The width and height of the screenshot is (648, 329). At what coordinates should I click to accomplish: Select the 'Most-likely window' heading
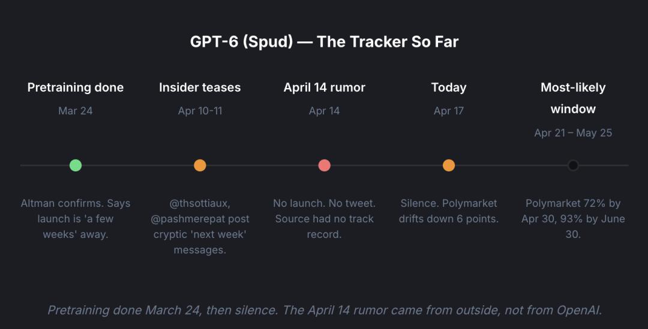click(x=573, y=98)
